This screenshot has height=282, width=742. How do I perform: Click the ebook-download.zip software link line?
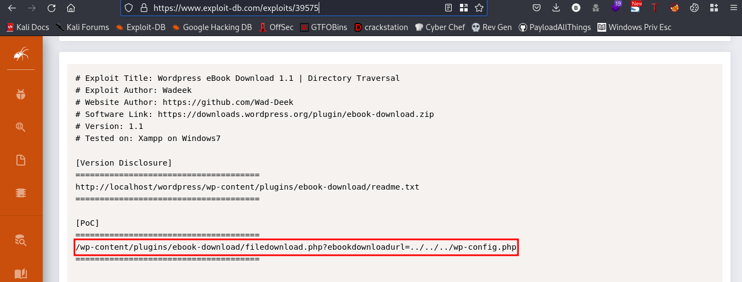[255, 114]
